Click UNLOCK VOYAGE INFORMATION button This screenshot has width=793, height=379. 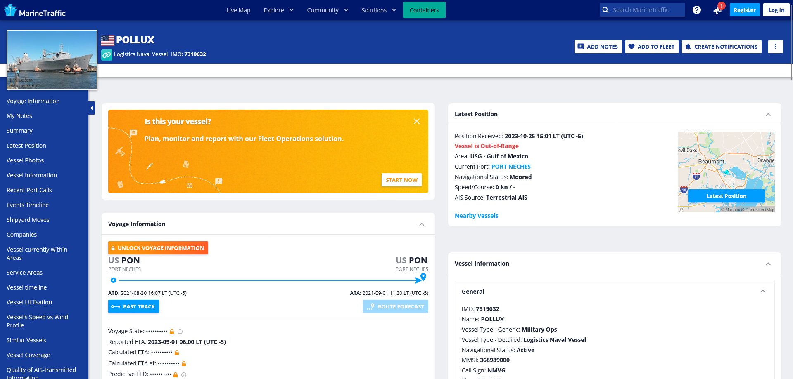[x=158, y=248]
